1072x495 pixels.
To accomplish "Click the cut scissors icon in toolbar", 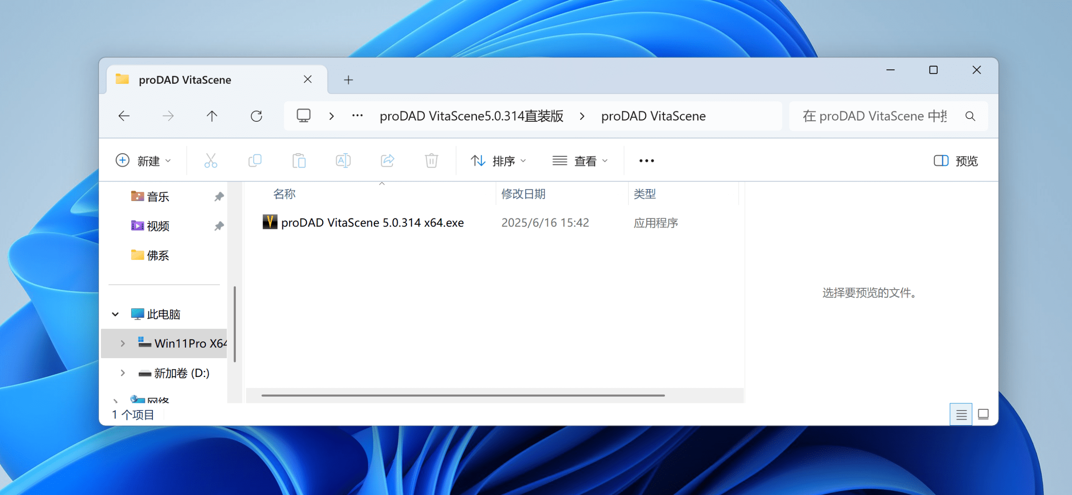I will pyautogui.click(x=211, y=161).
